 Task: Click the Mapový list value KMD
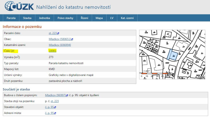coord(52,69)
